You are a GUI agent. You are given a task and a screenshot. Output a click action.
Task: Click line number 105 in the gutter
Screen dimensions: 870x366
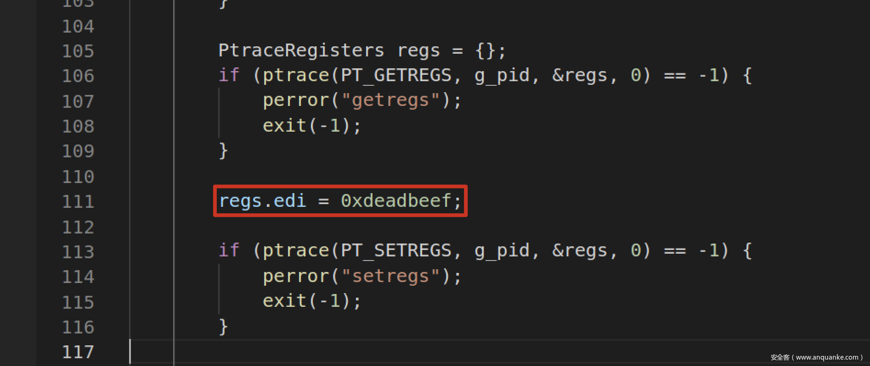click(78, 51)
